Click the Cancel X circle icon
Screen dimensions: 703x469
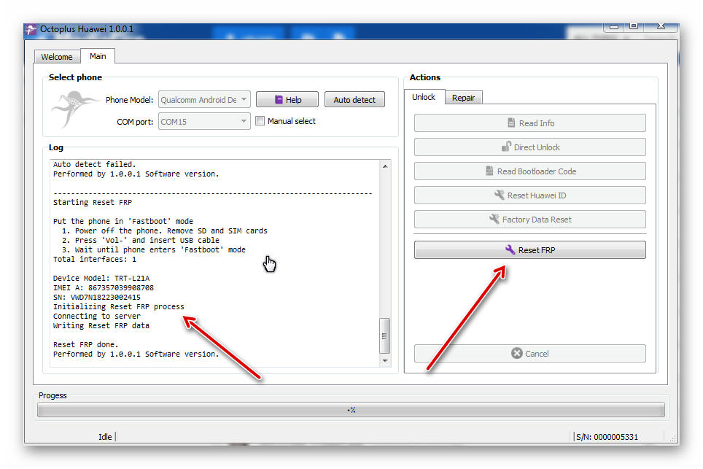[x=517, y=353]
